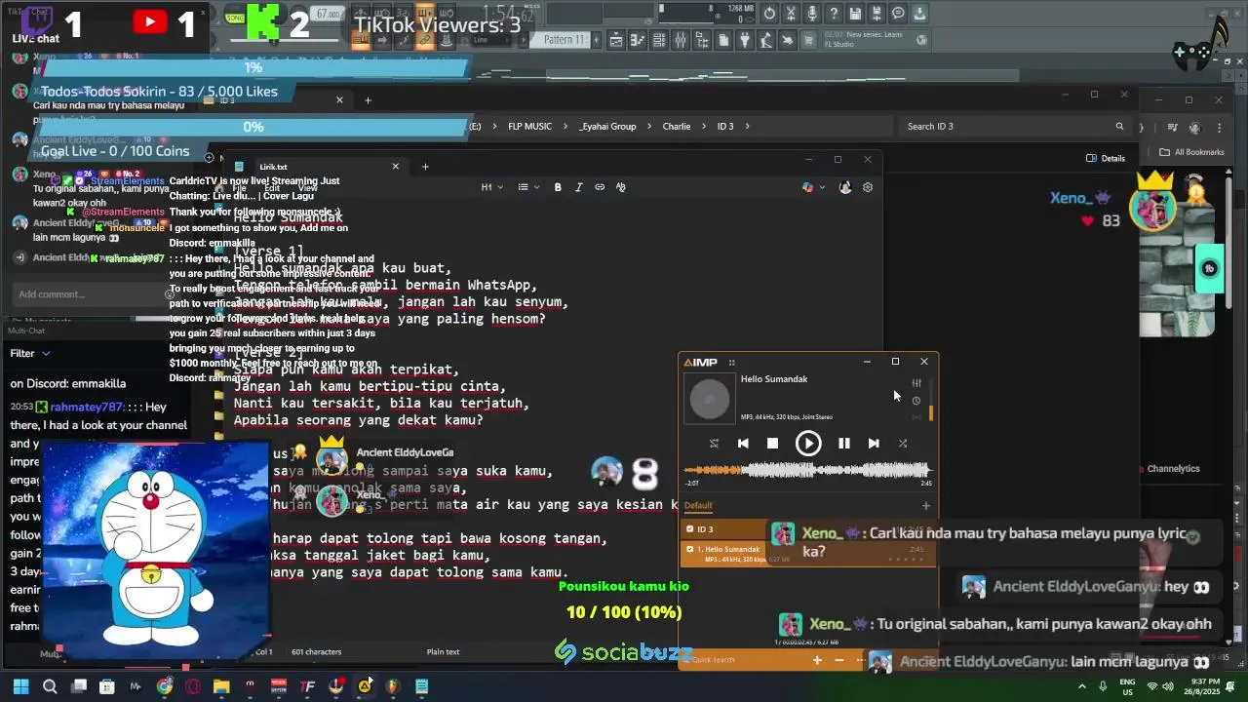Select Linik.txt tab in text editor
Viewport: 1248px width, 702px height.
click(317, 167)
